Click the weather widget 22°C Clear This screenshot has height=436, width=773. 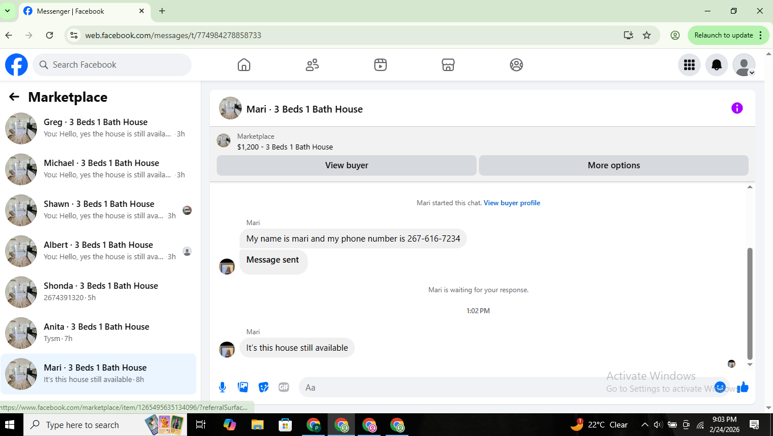599,425
